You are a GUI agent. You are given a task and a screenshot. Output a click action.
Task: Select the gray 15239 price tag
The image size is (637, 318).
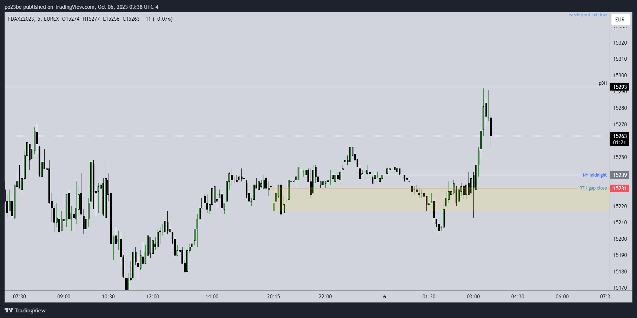point(620,175)
